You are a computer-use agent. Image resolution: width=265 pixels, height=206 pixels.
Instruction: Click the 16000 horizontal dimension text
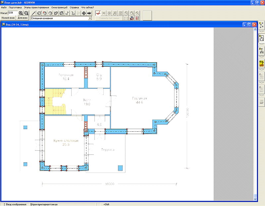click(x=110, y=184)
